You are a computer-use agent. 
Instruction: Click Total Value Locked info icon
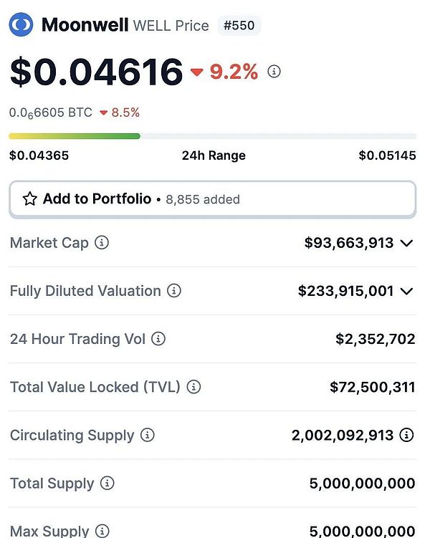click(x=193, y=387)
